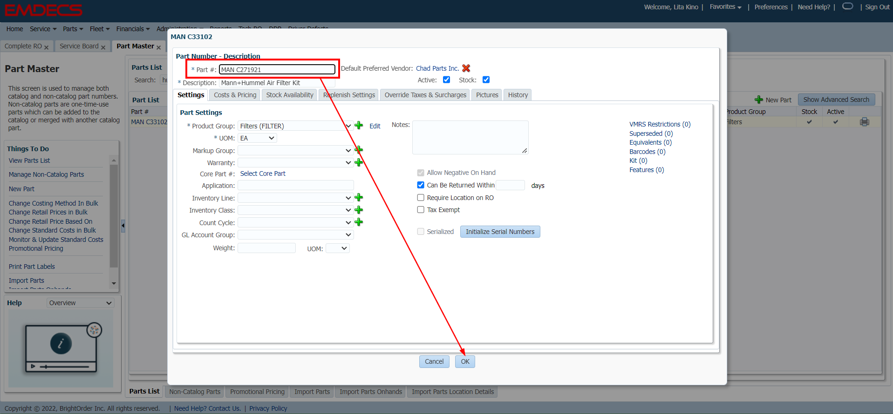
Task: Switch to the Pictures tab
Action: [x=487, y=95]
